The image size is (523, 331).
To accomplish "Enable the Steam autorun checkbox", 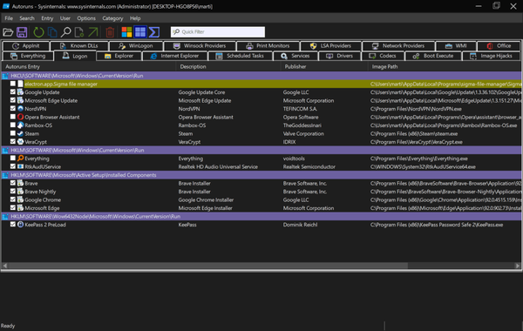I will point(13,133).
